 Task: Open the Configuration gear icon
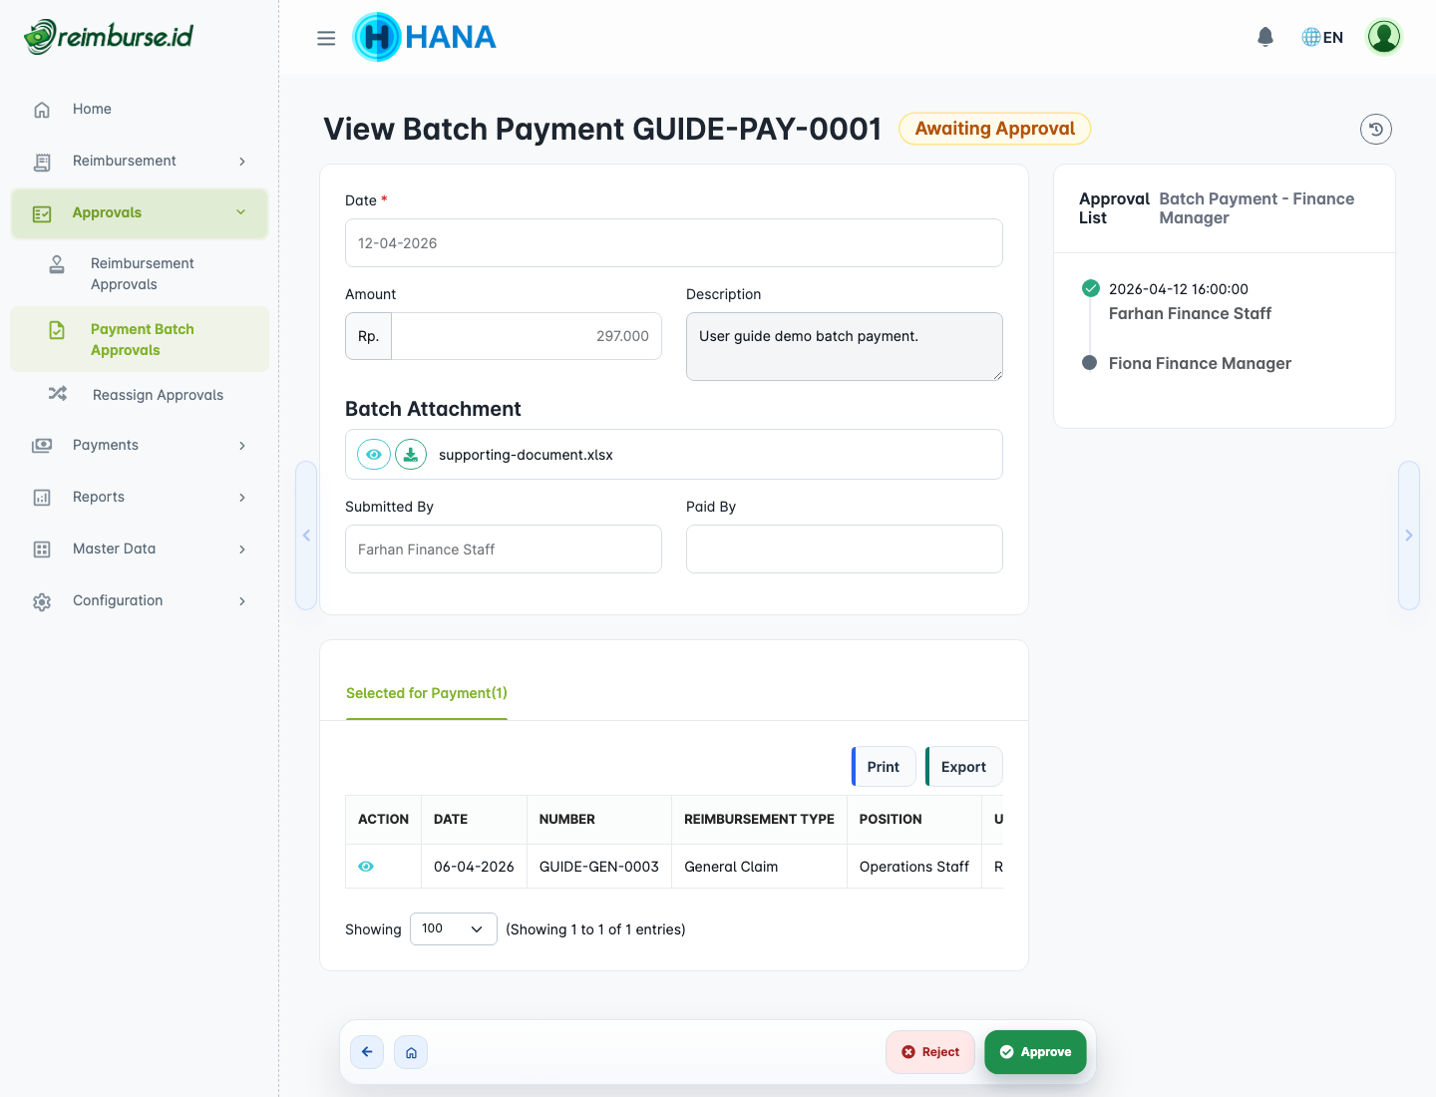point(41,600)
